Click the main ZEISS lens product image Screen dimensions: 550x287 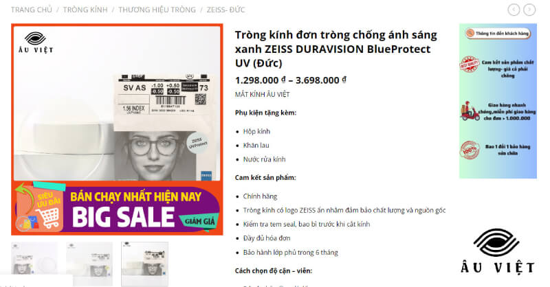117,104
